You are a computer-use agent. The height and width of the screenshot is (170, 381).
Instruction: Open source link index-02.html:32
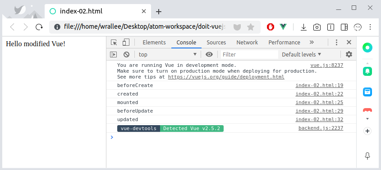click(x=319, y=119)
